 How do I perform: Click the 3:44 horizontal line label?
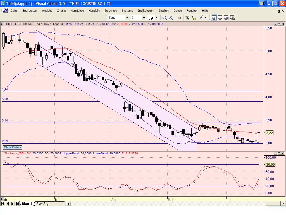(5, 120)
